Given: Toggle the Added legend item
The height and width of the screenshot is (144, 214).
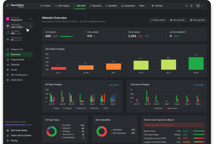Looking at the screenshot, I should click(x=55, y=108).
